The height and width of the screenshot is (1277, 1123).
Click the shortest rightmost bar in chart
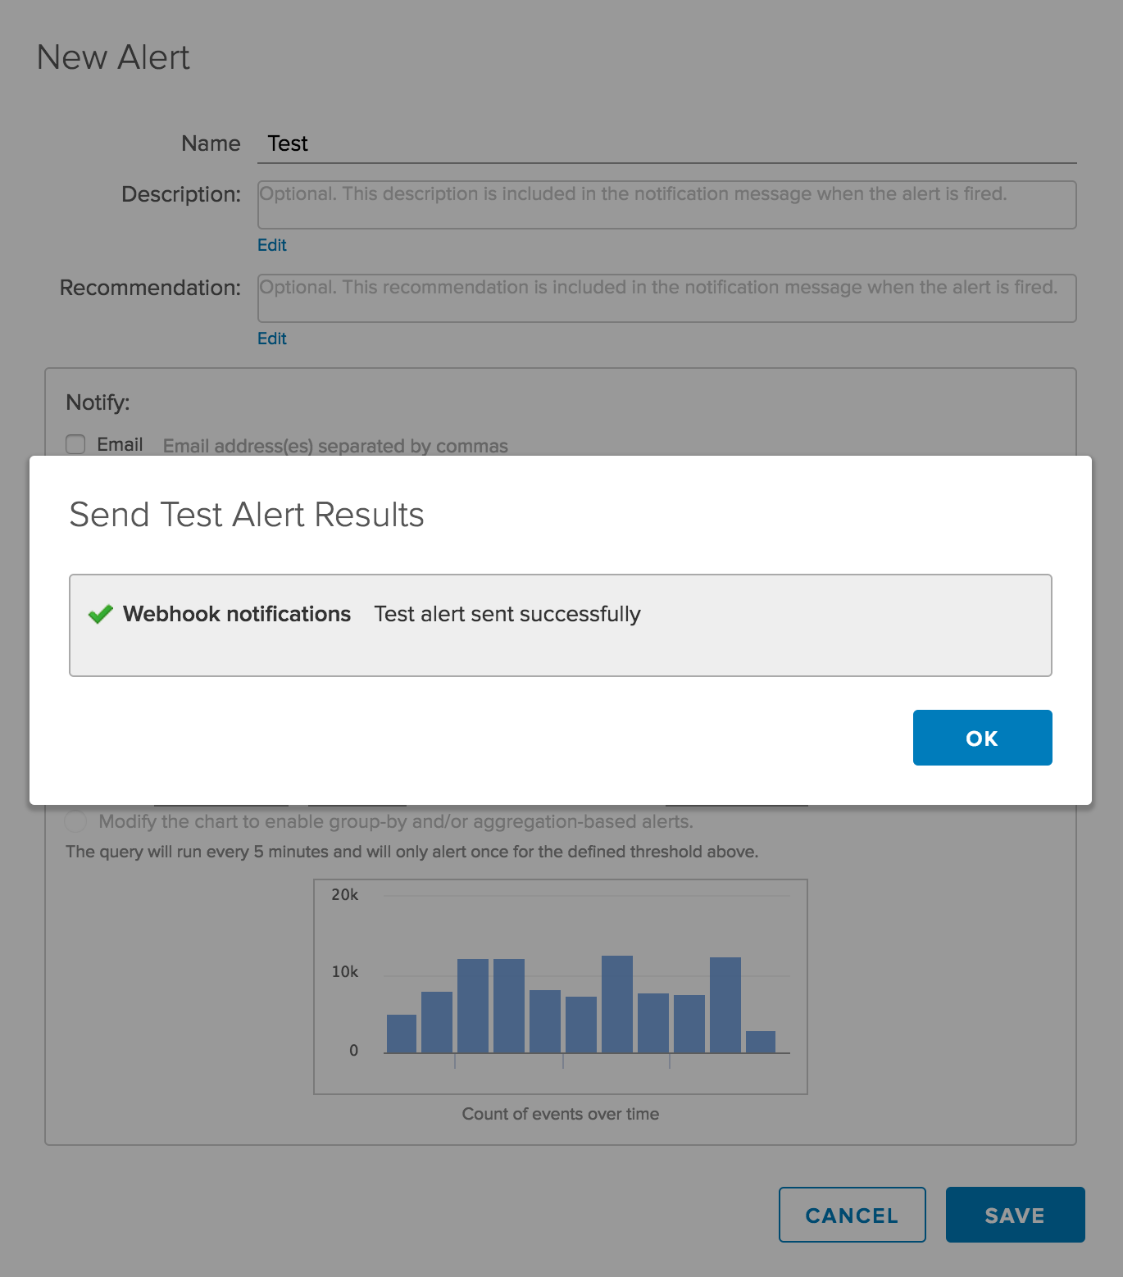pyautogui.click(x=761, y=1042)
